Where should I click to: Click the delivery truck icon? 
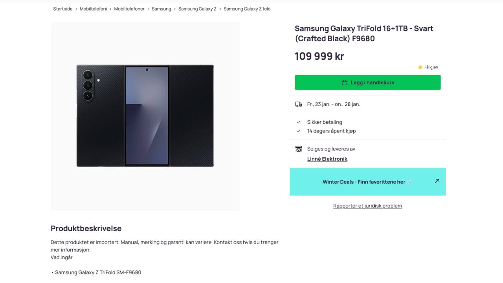pos(299,104)
